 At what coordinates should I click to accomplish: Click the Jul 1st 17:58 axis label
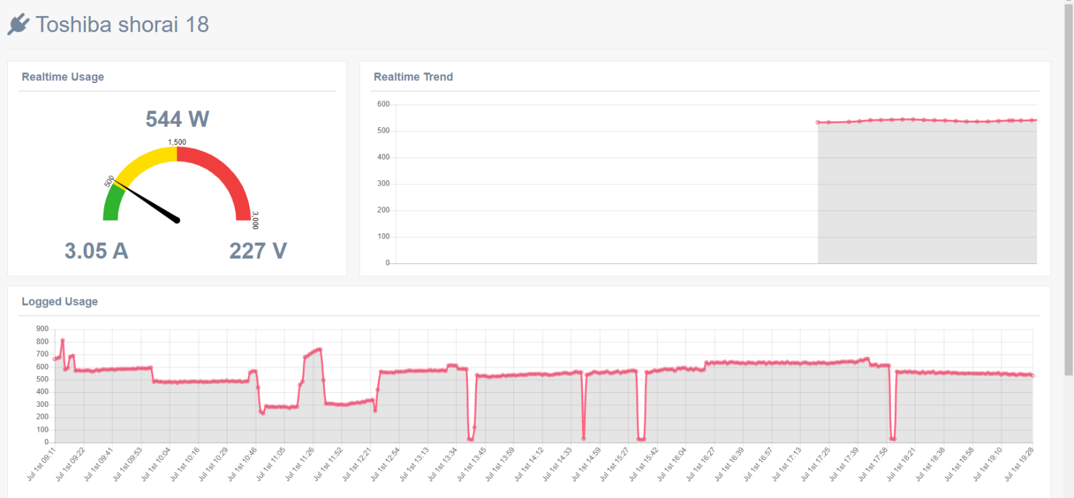coord(873,464)
